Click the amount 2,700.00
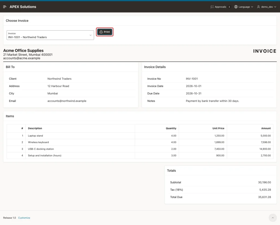The height and width of the screenshot is (225, 280). point(266,155)
